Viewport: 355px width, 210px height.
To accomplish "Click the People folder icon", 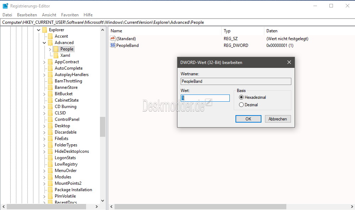I will [56, 49].
